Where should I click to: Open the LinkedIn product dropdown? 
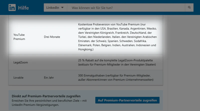(x=55, y=7)
